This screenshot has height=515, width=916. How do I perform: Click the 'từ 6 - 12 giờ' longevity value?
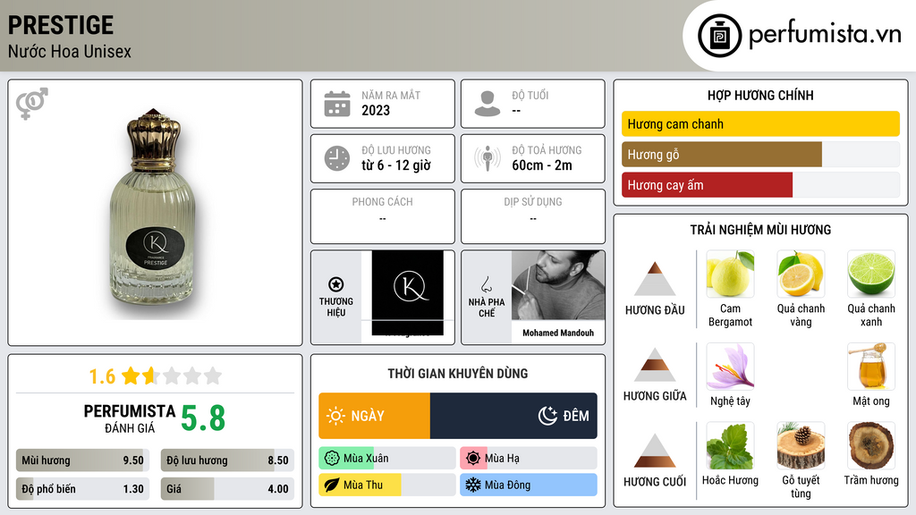click(x=396, y=165)
